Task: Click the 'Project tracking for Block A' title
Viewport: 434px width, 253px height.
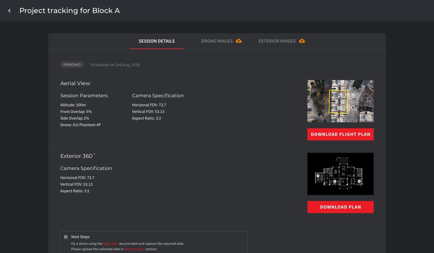Action: click(x=70, y=11)
